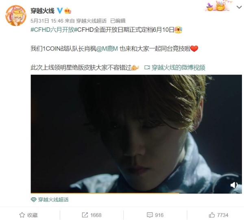Open the 穿越火线 username link
The height and width of the screenshot is (220, 244).
pyautogui.click(x=42, y=11)
